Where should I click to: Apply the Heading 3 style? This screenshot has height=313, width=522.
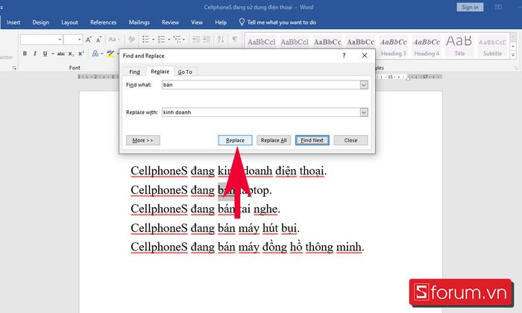click(x=394, y=46)
